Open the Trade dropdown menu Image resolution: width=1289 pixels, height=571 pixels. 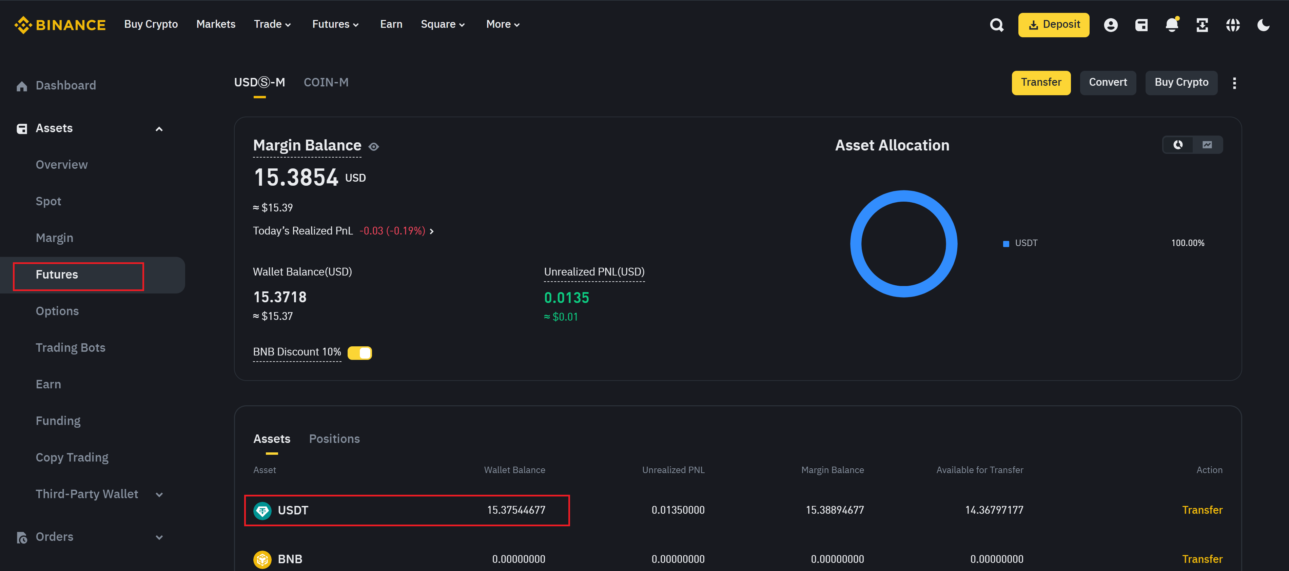[x=272, y=24]
